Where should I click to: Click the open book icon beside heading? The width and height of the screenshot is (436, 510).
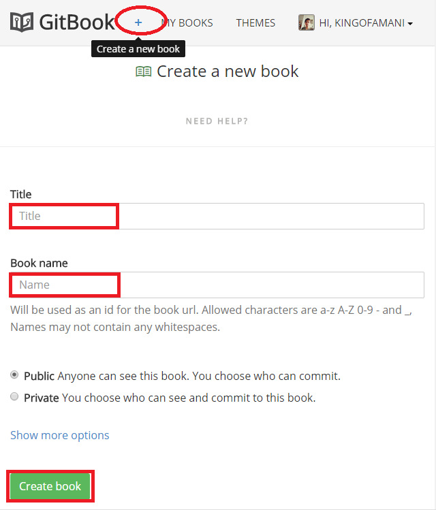point(143,71)
